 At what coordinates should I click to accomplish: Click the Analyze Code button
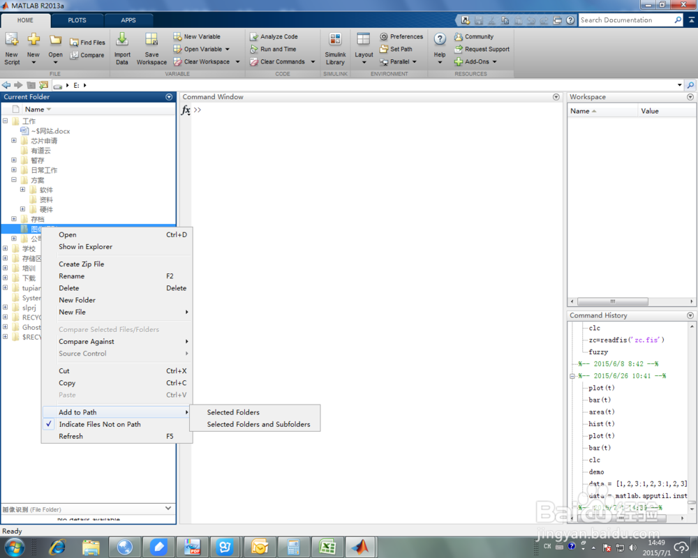pyautogui.click(x=274, y=36)
